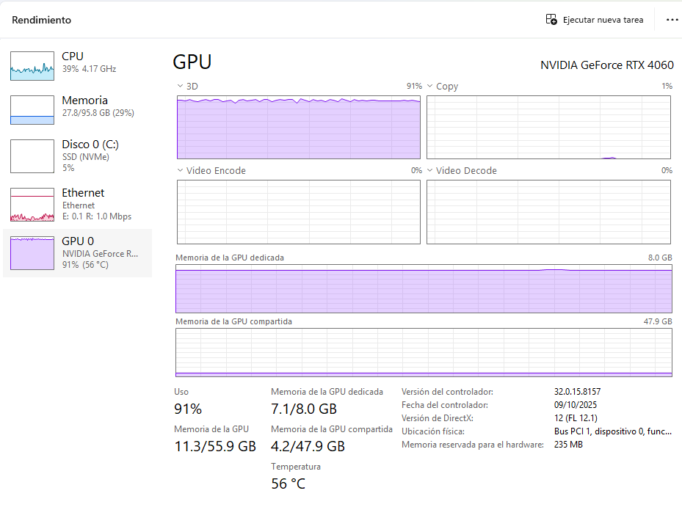Select the GPU 0 graph thumbnail
This screenshot has width=682, height=507.
click(x=32, y=252)
